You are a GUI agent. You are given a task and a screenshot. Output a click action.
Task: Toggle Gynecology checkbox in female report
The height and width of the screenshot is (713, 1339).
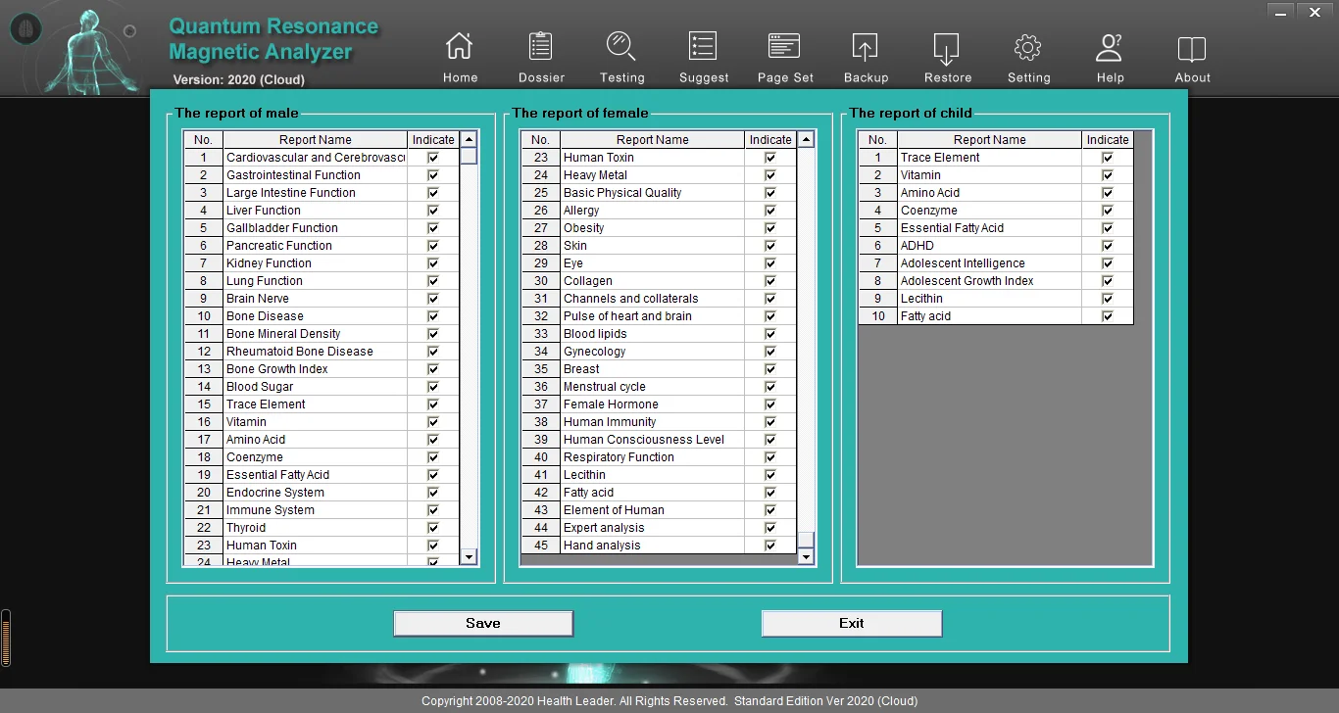pos(770,352)
